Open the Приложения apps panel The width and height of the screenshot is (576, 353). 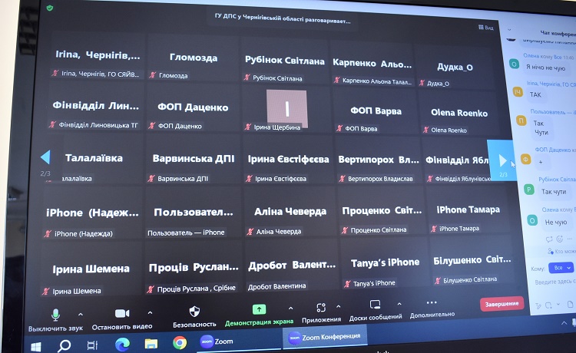coord(321,308)
